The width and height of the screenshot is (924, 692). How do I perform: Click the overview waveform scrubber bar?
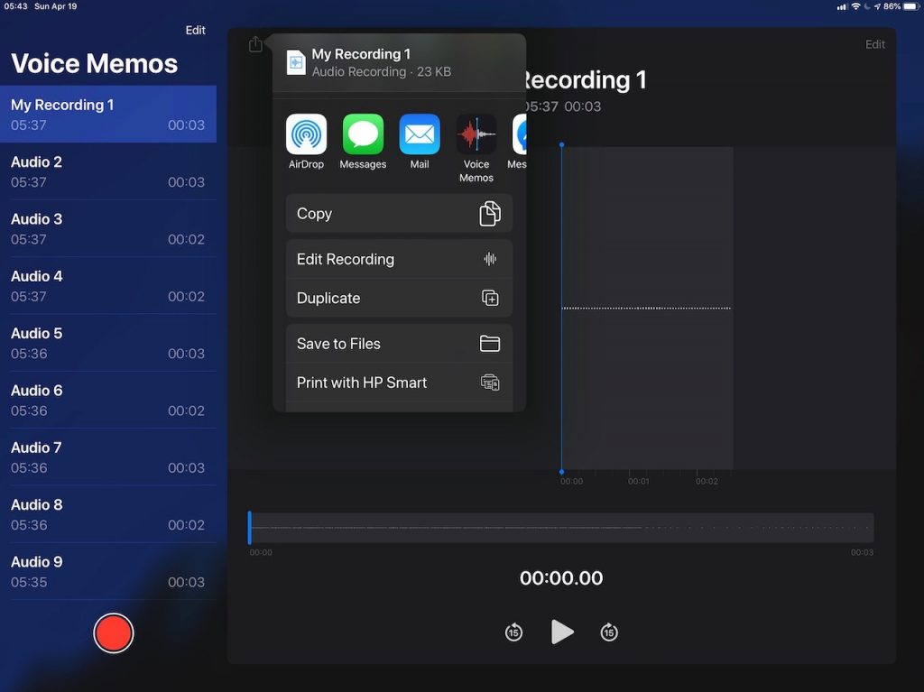point(561,528)
